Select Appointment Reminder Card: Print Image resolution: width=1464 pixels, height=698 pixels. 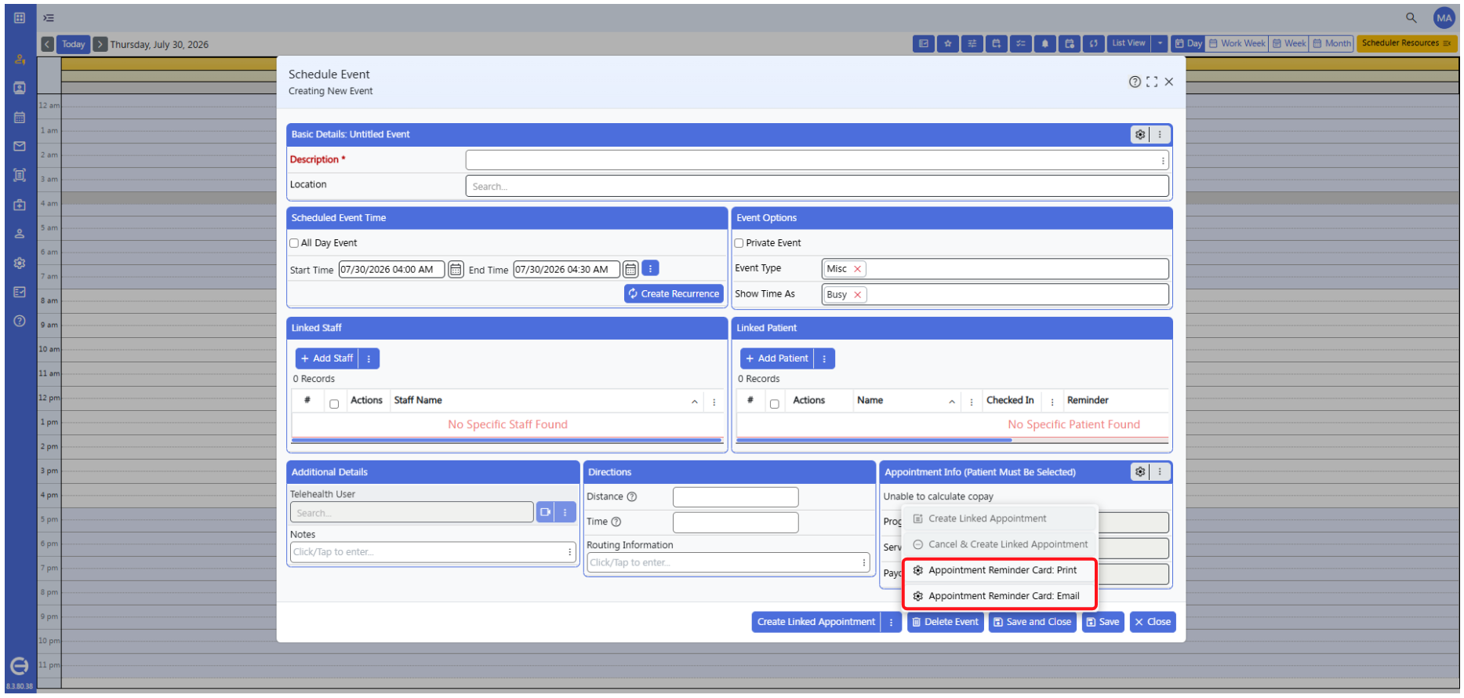coord(1000,571)
